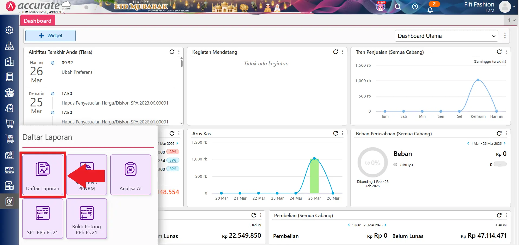Open the user profile dropdown arrow

coord(514,7)
